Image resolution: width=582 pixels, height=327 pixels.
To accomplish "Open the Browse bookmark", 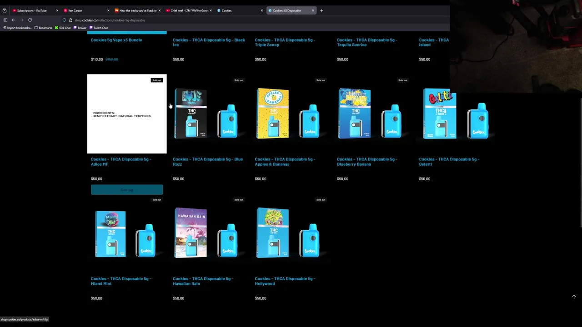I will tap(80, 28).
